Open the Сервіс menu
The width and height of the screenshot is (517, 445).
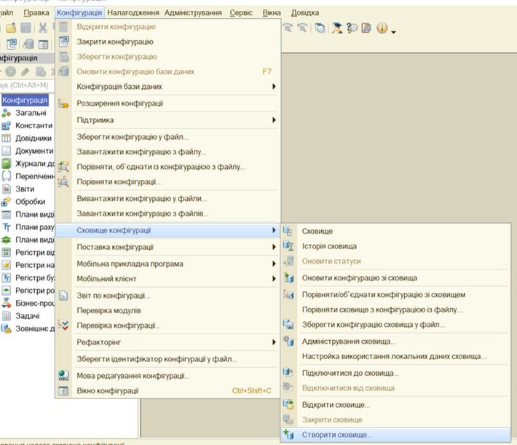241,13
